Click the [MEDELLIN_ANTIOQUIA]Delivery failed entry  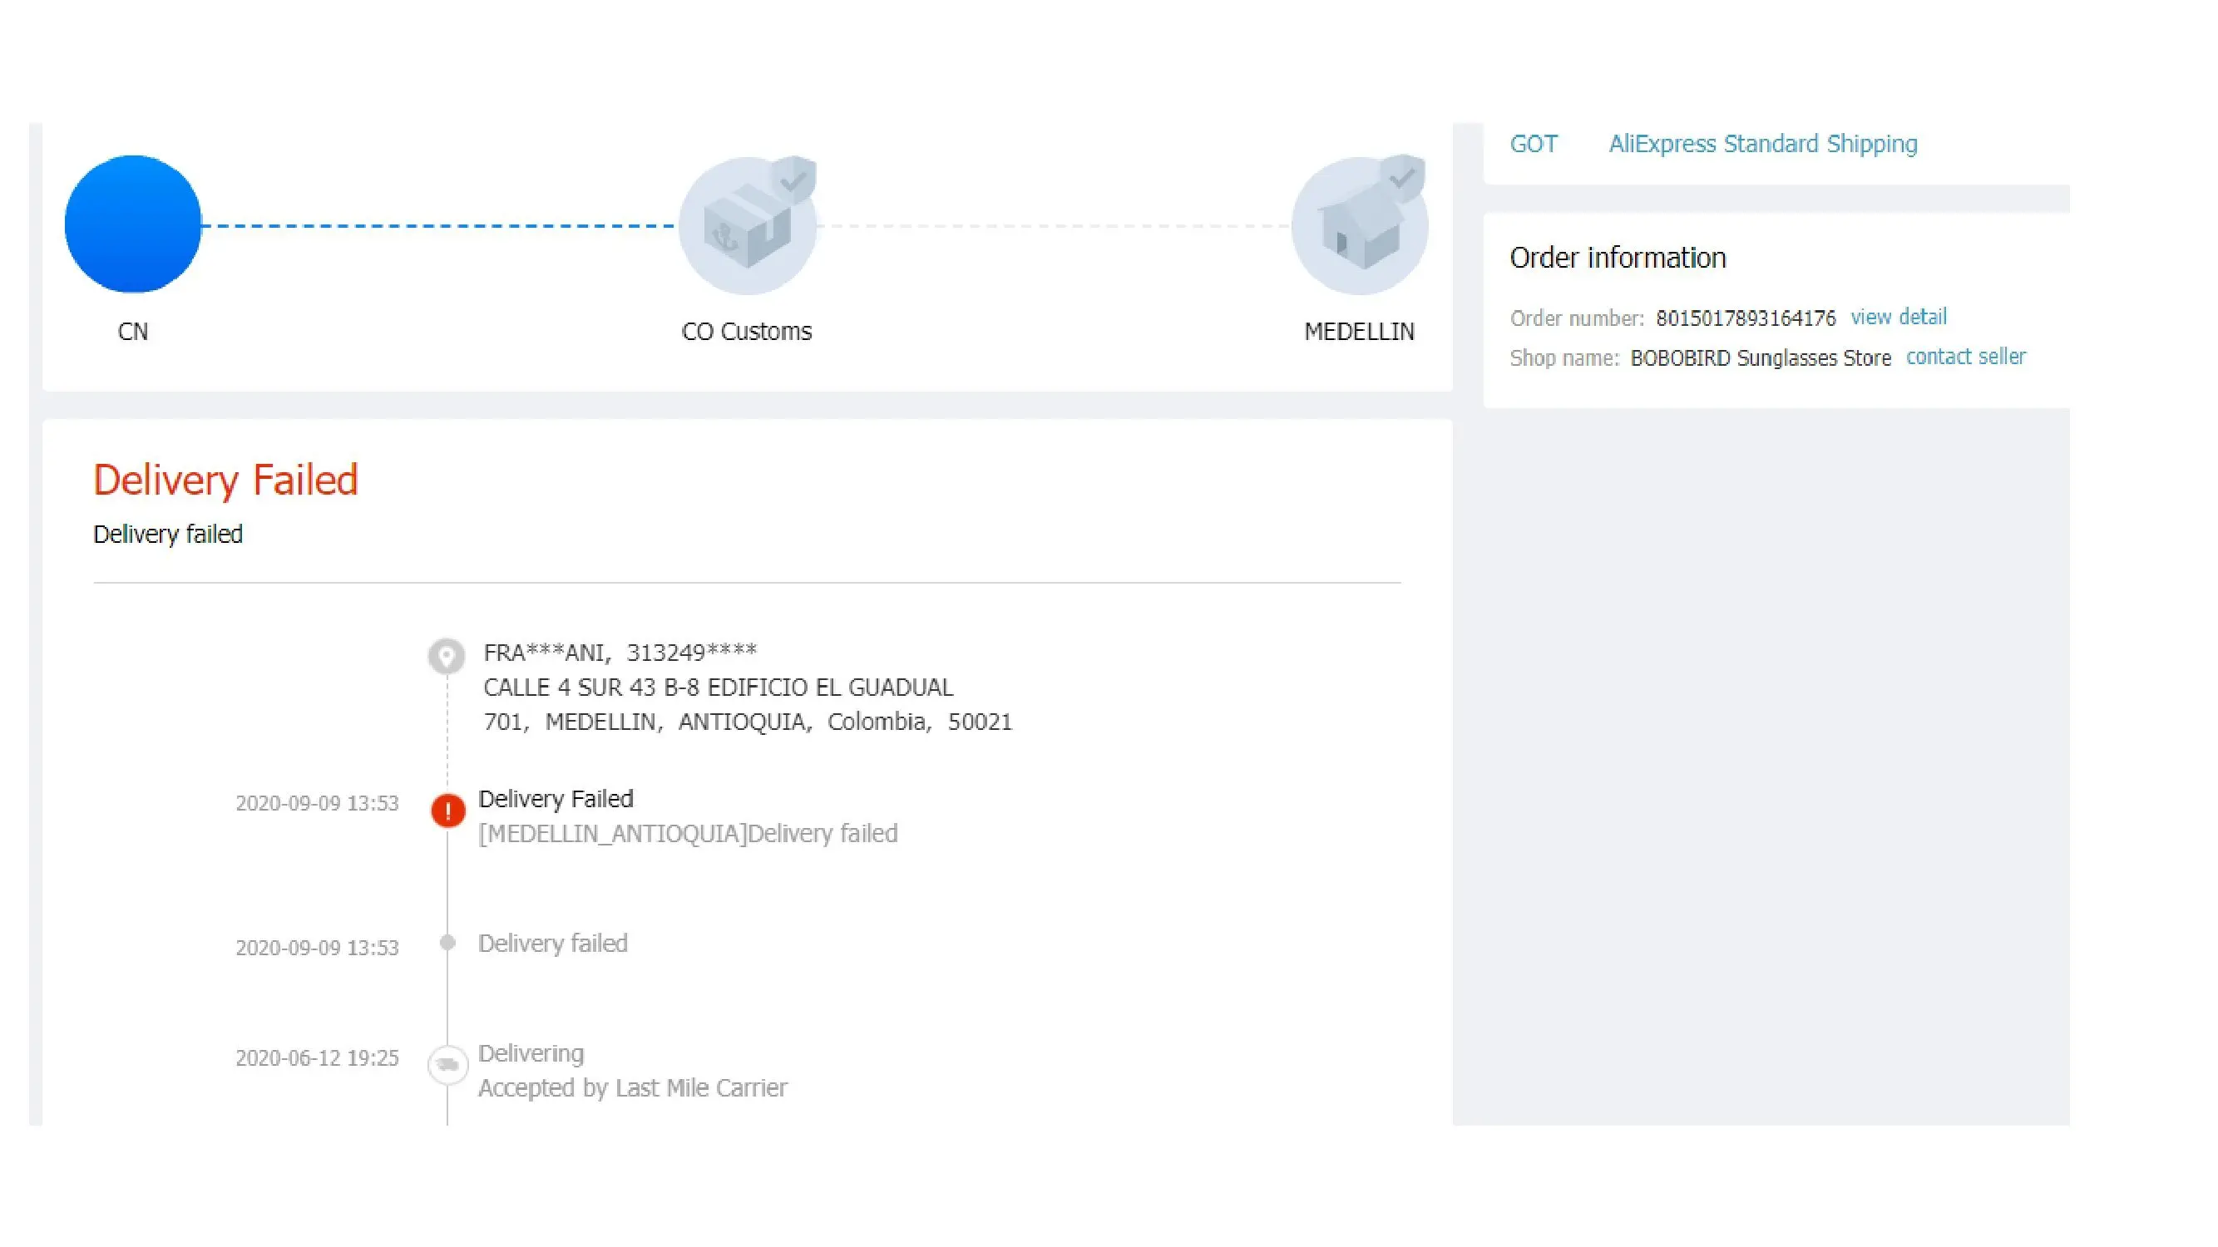pyautogui.click(x=687, y=833)
